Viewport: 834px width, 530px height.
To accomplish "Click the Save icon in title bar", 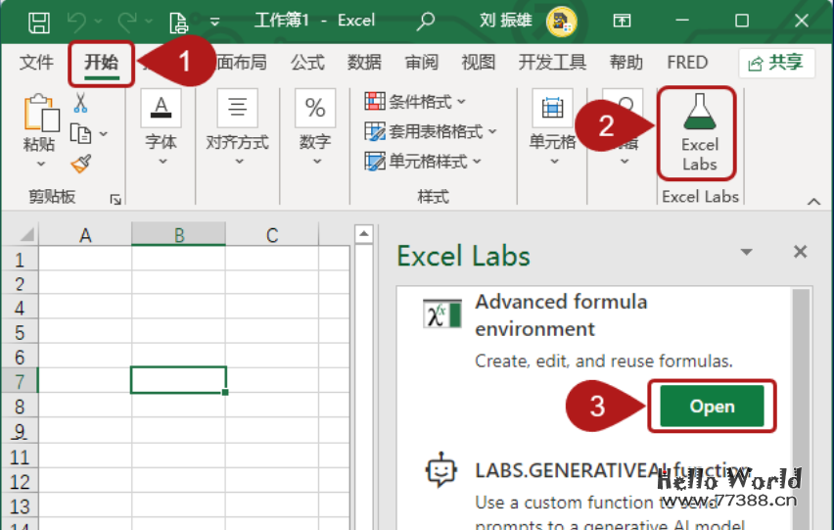I will pos(39,23).
